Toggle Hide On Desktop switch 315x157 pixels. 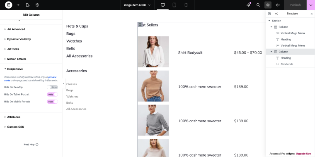[x=53, y=87]
